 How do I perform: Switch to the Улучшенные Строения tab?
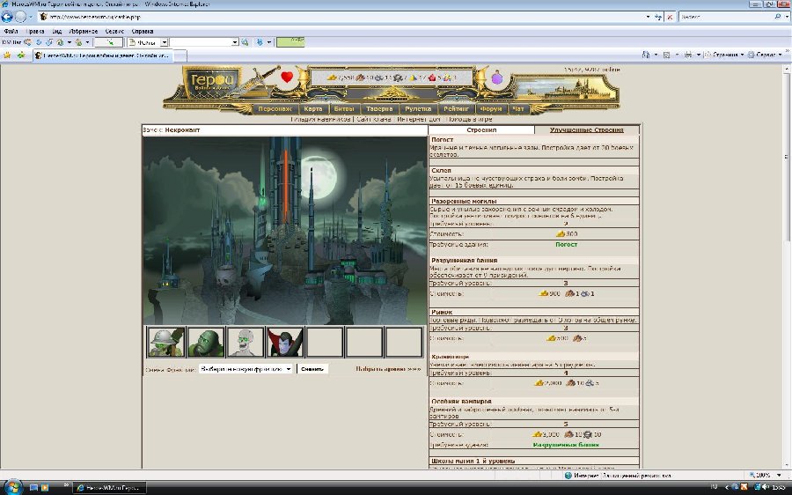pos(586,130)
